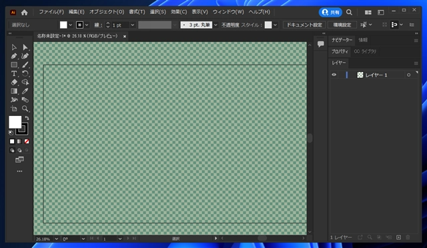The image size is (427, 248).
Task: Open the Comments panel icon
Action: tap(321, 44)
